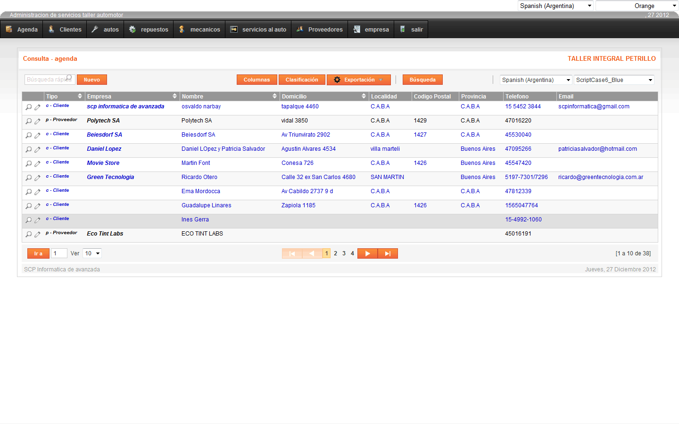
Task: Open details magnifier for Green Tecnologia row
Action: [x=28, y=178]
